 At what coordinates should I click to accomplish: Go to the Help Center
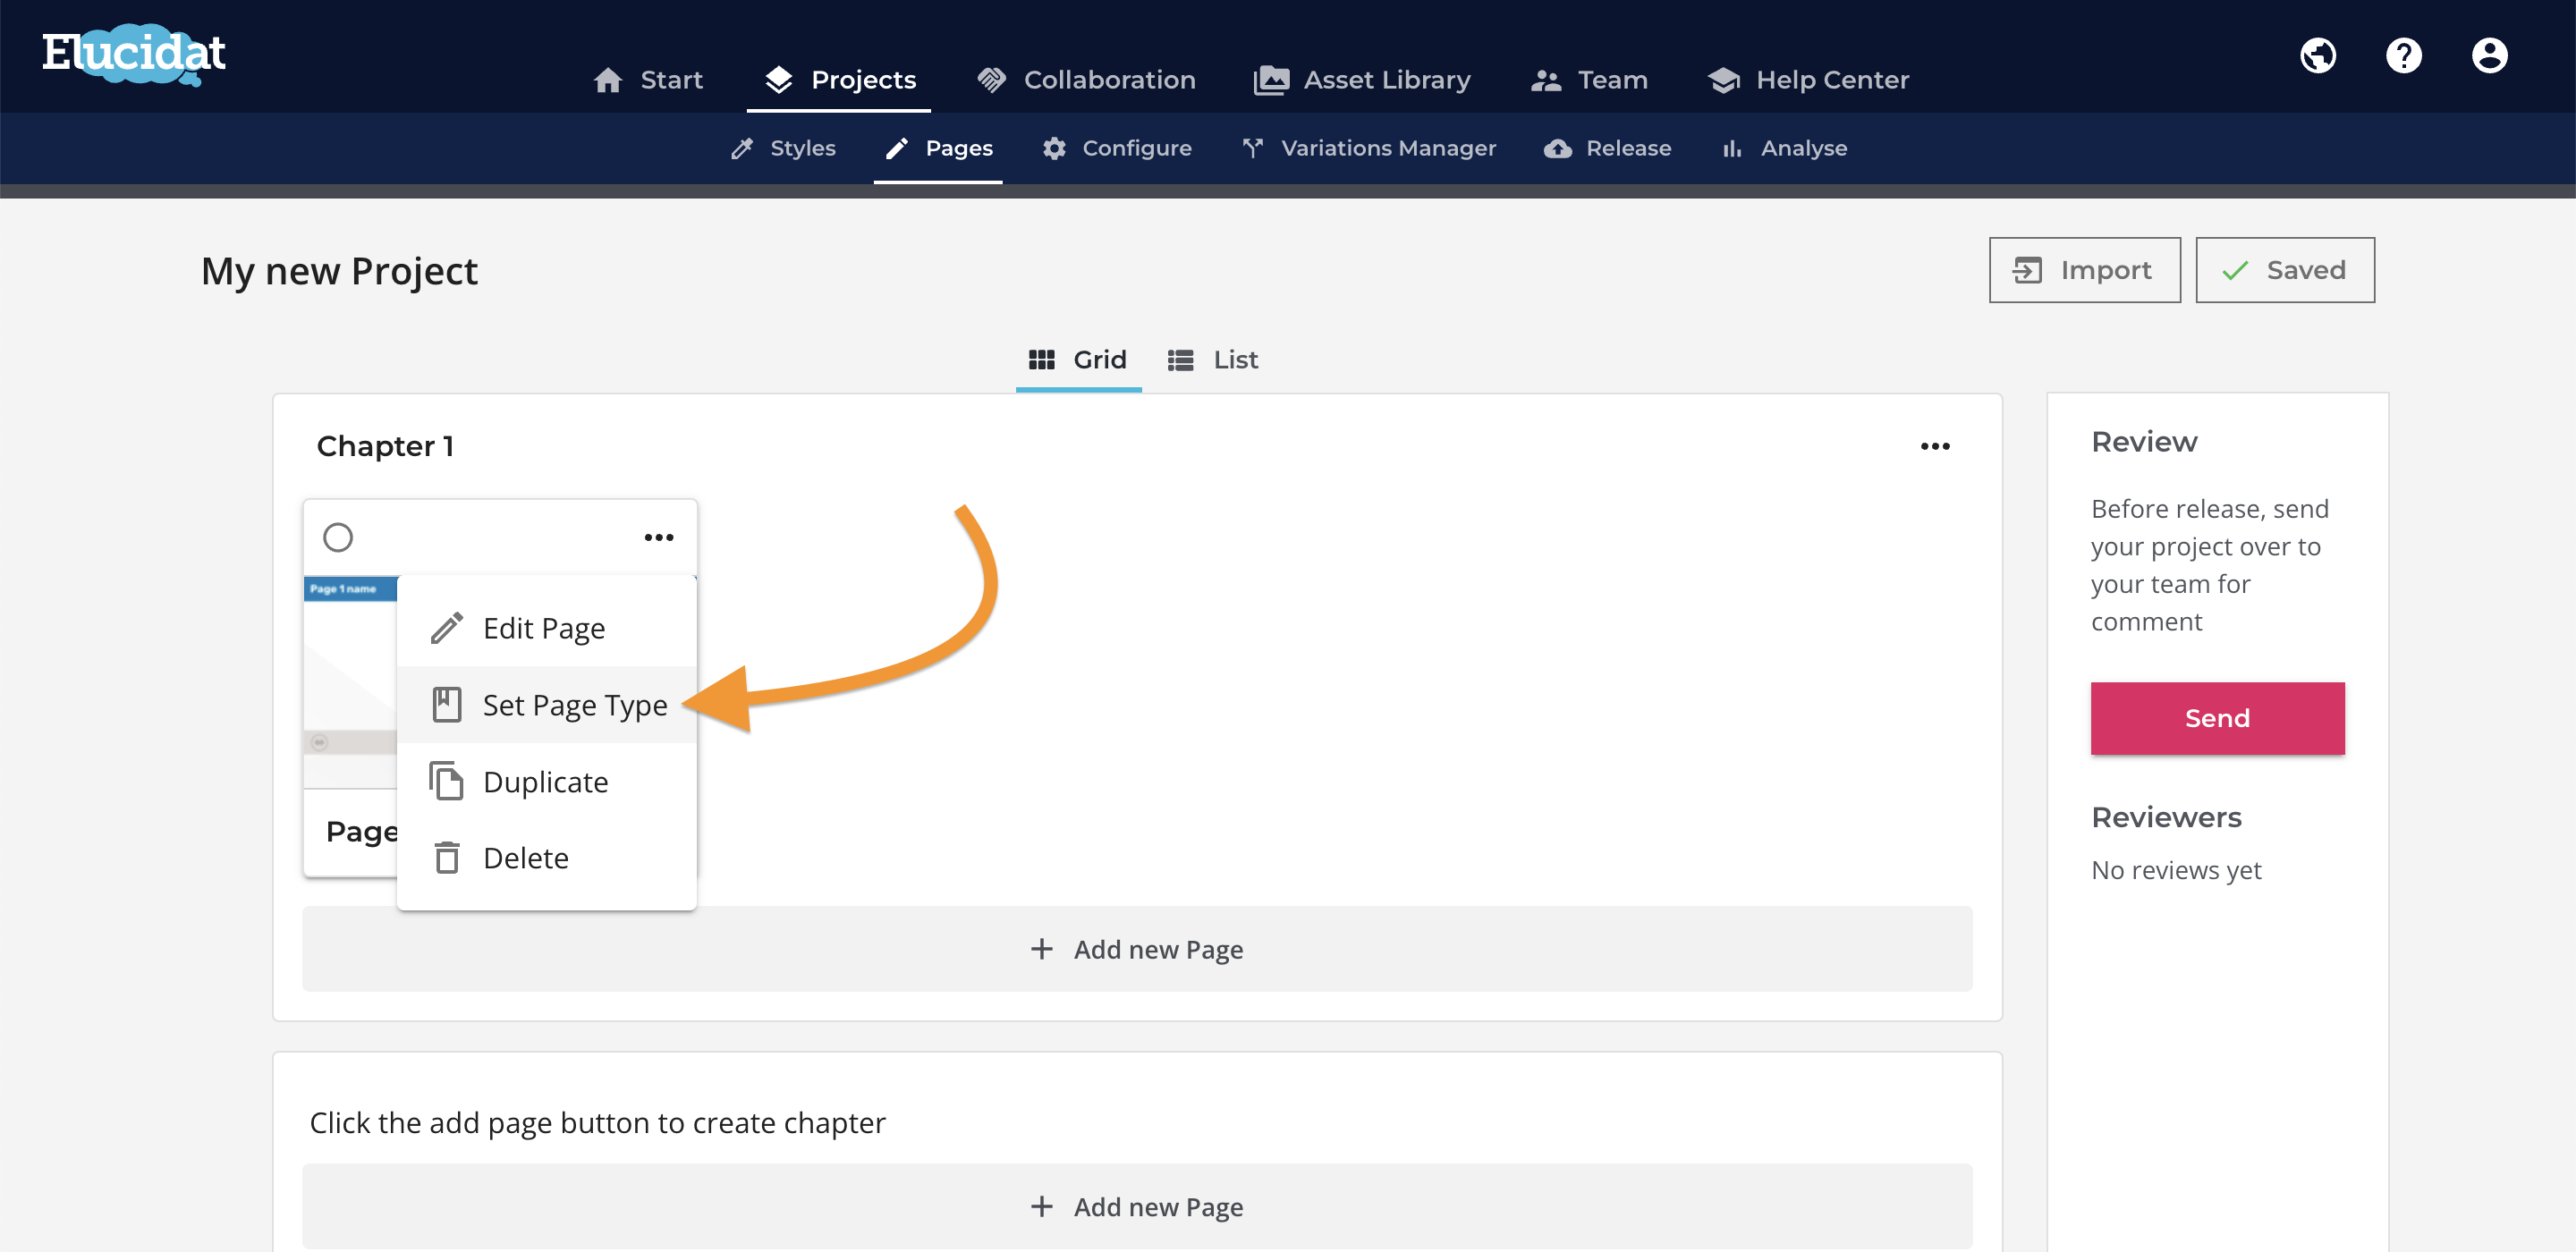1808,80
